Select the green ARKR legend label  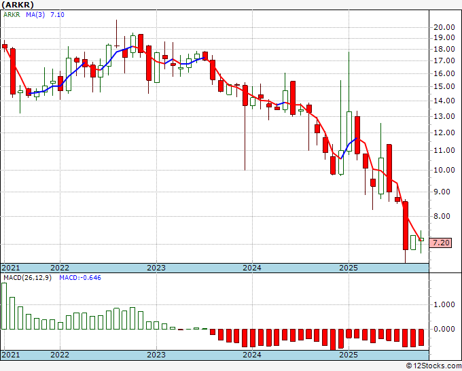click(x=12, y=15)
